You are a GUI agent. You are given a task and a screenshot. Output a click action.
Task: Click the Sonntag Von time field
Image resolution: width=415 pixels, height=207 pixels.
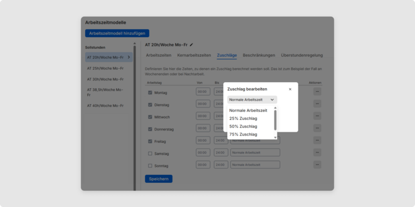click(203, 164)
